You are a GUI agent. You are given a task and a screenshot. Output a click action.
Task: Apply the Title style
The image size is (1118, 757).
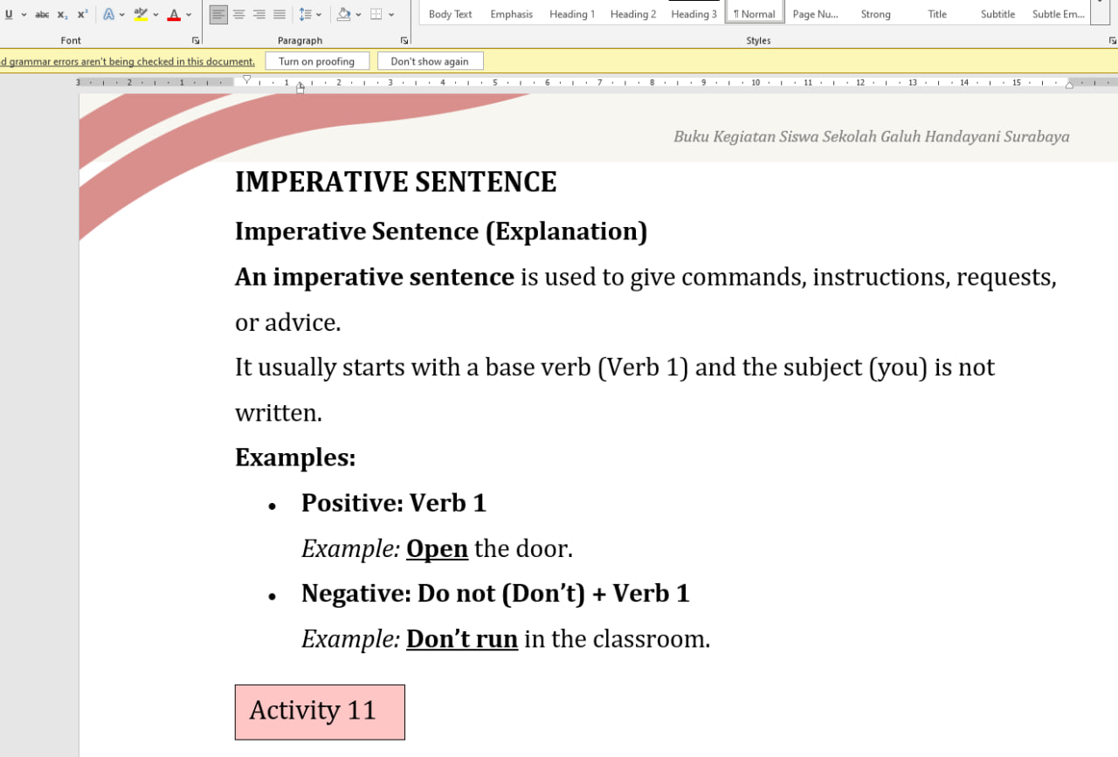click(x=937, y=13)
